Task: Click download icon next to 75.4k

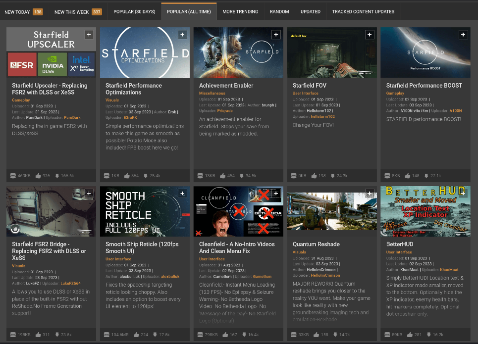Action: (146, 176)
